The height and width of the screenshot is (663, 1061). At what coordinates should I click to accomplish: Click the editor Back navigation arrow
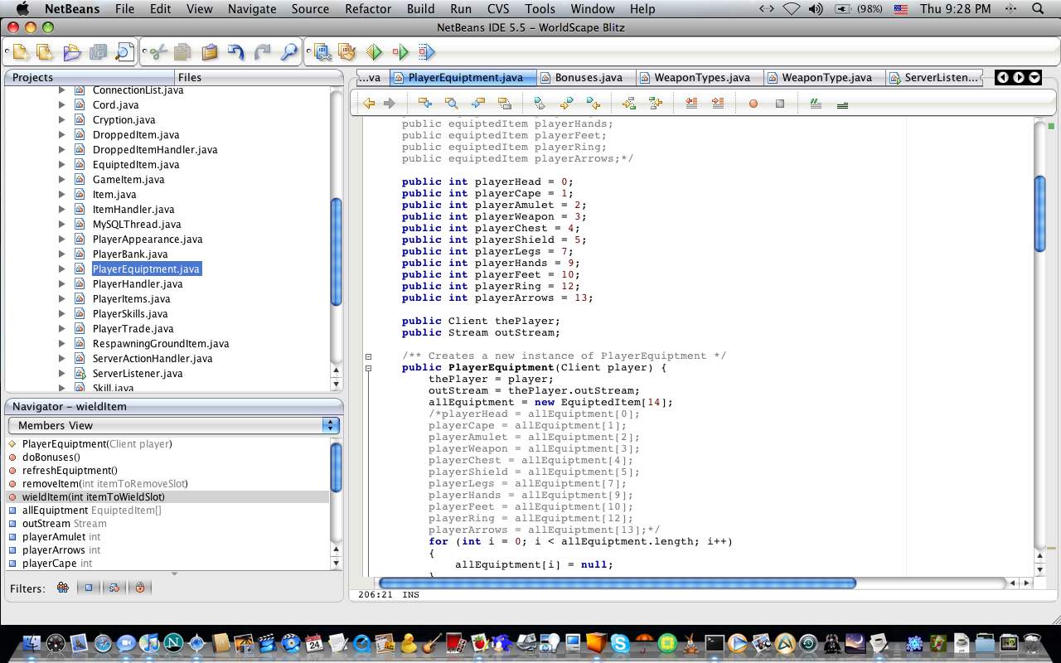pos(369,104)
